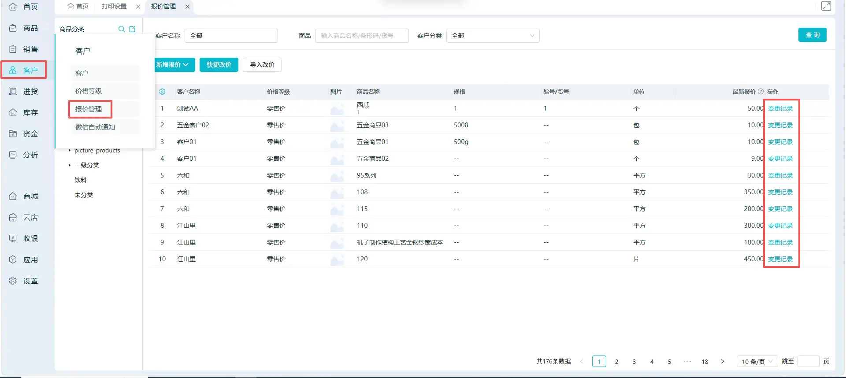The height and width of the screenshot is (378, 846).
Task: Click the edit icon beside 商品分类
Action: 132,29
